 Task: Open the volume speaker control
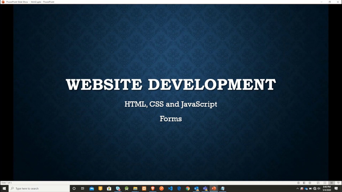(x=319, y=189)
